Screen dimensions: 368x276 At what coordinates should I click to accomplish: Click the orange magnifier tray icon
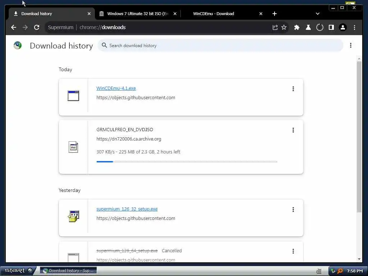tap(340, 271)
